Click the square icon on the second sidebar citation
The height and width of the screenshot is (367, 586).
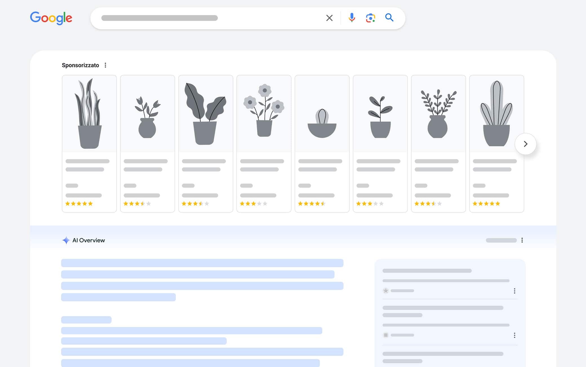click(x=385, y=335)
